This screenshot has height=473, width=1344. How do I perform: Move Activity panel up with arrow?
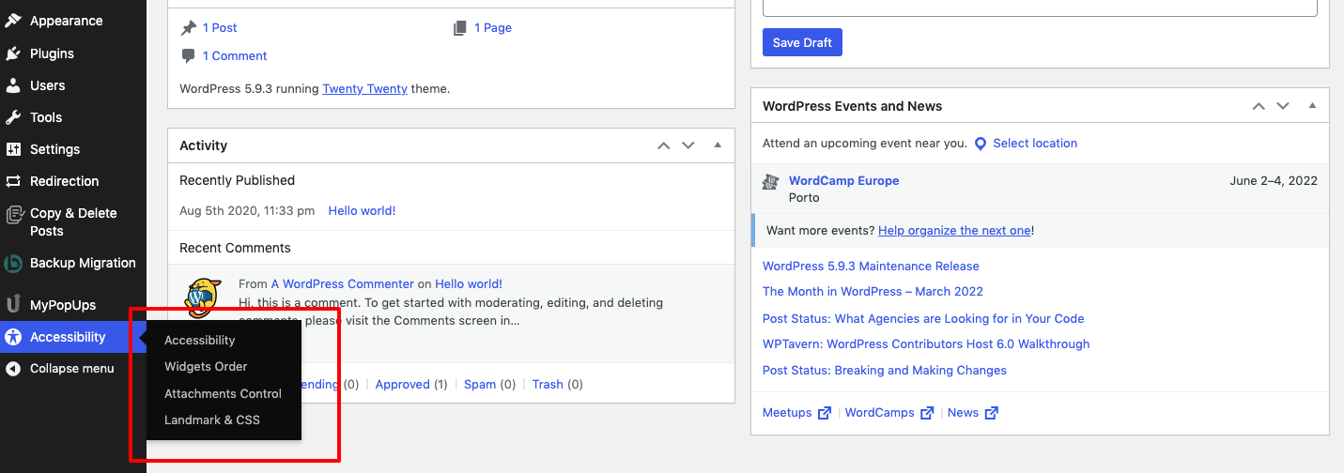[x=663, y=145]
